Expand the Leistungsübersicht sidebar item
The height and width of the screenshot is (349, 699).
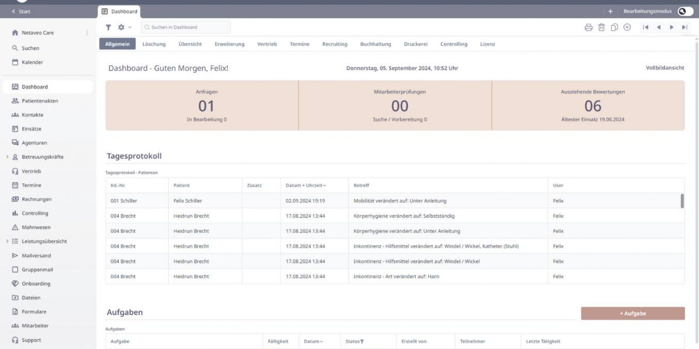point(7,241)
